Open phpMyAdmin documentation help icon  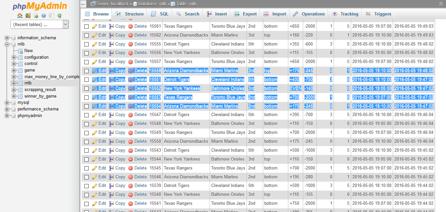(44, 15)
